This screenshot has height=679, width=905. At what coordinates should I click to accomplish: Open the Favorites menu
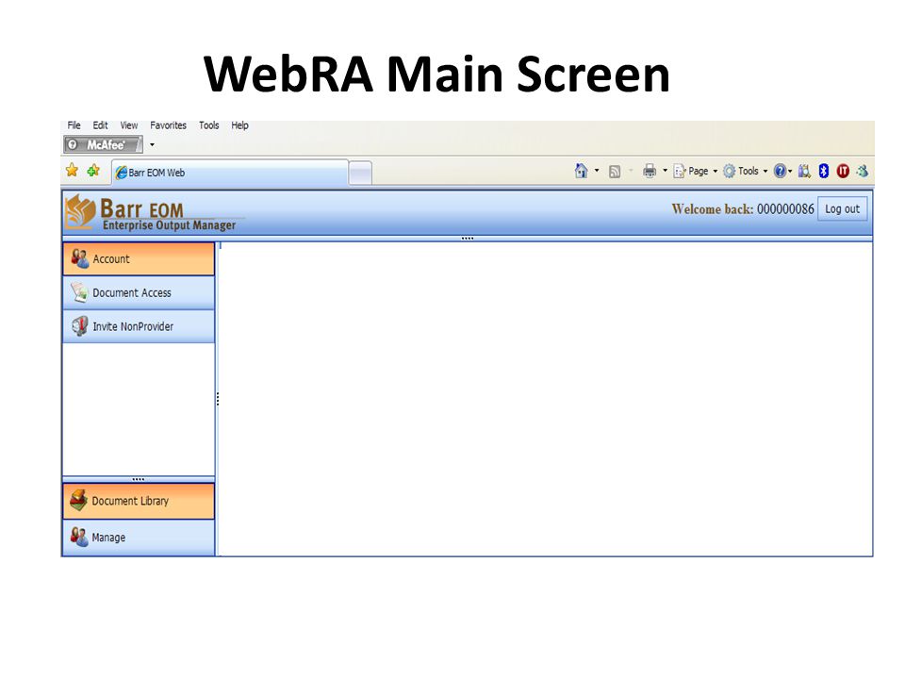[x=168, y=125]
